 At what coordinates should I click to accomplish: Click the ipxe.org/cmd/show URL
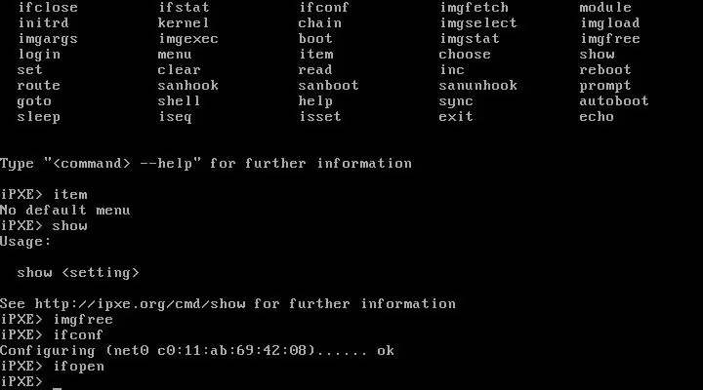[x=140, y=303]
